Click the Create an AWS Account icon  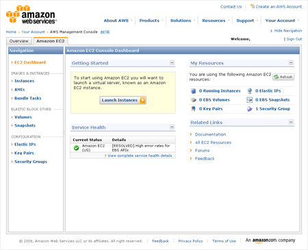[x=252, y=6]
